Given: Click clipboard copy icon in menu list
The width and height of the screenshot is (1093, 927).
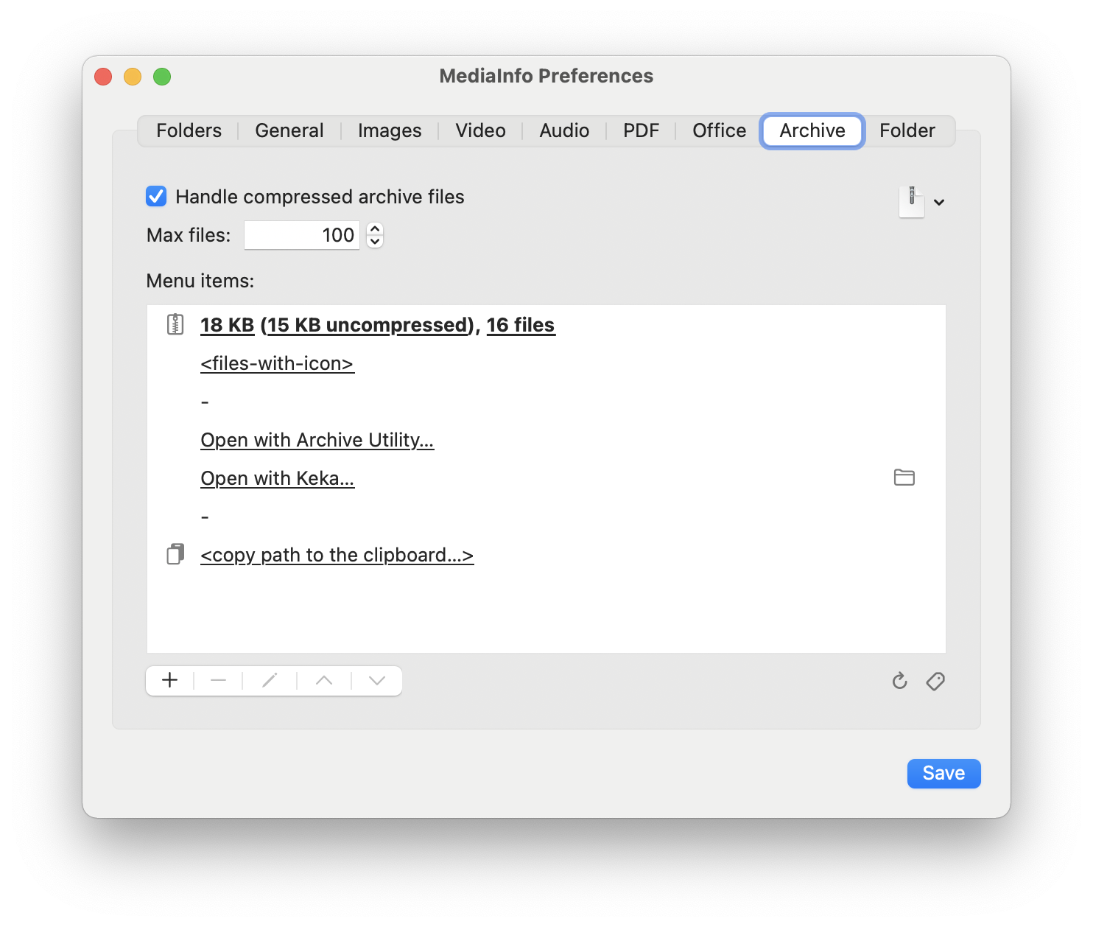Looking at the screenshot, I should pos(175,554).
